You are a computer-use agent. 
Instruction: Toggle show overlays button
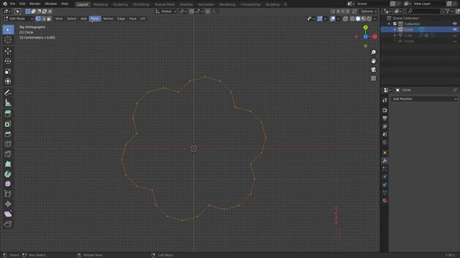333,19
